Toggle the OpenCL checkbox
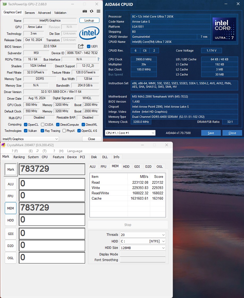The height and width of the screenshot is (298, 244). (26, 124)
